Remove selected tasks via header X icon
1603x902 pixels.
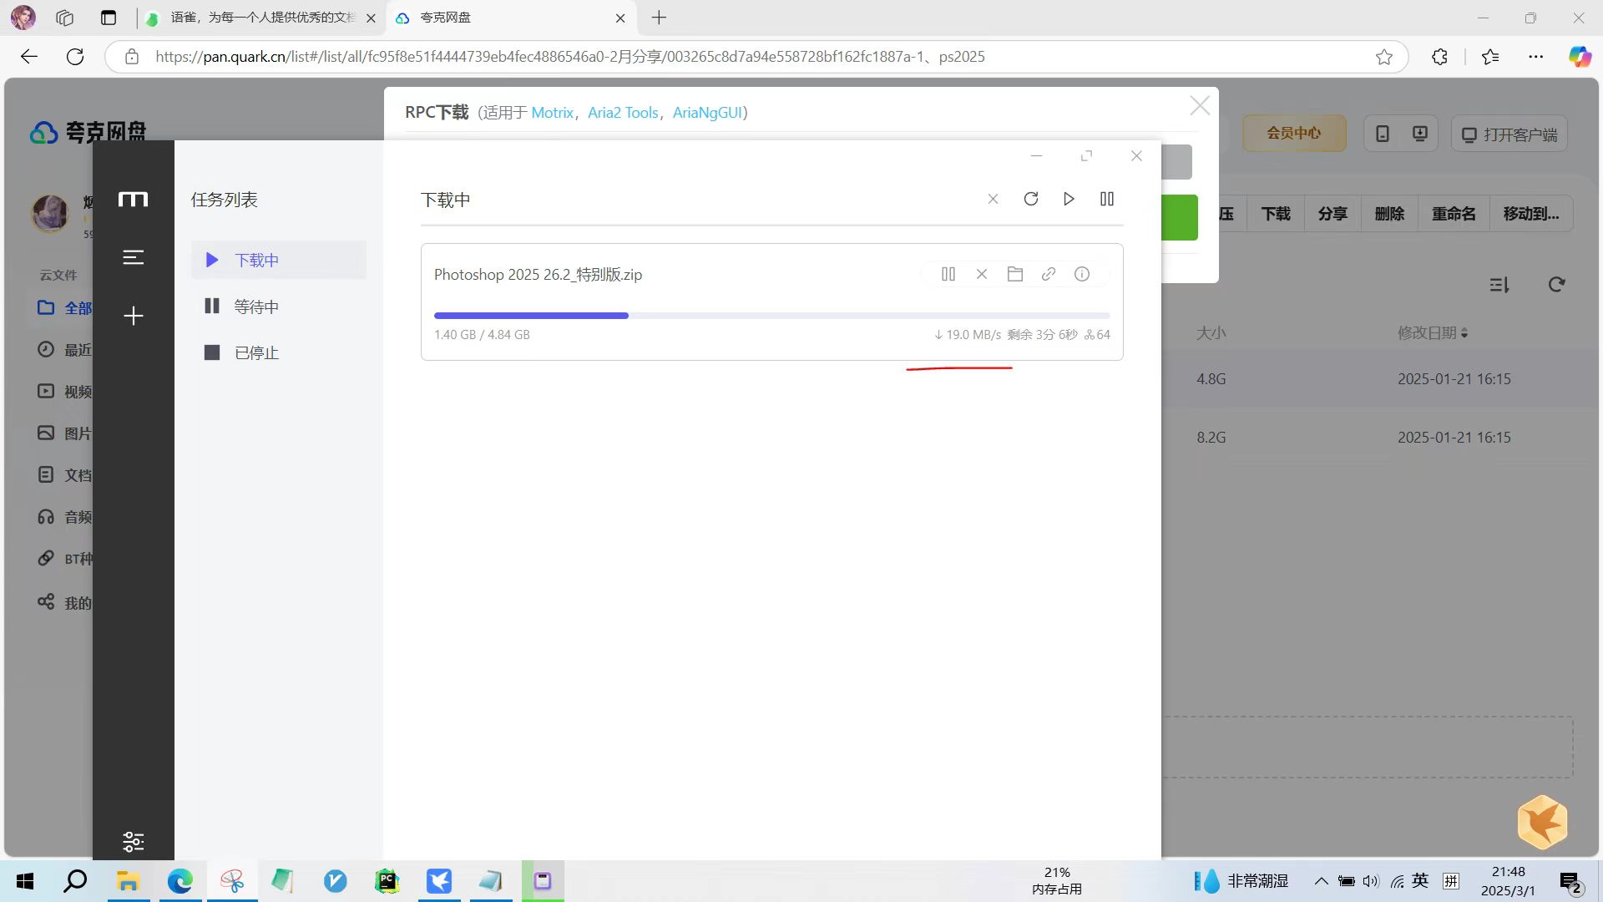pyautogui.click(x=993, y=199)
